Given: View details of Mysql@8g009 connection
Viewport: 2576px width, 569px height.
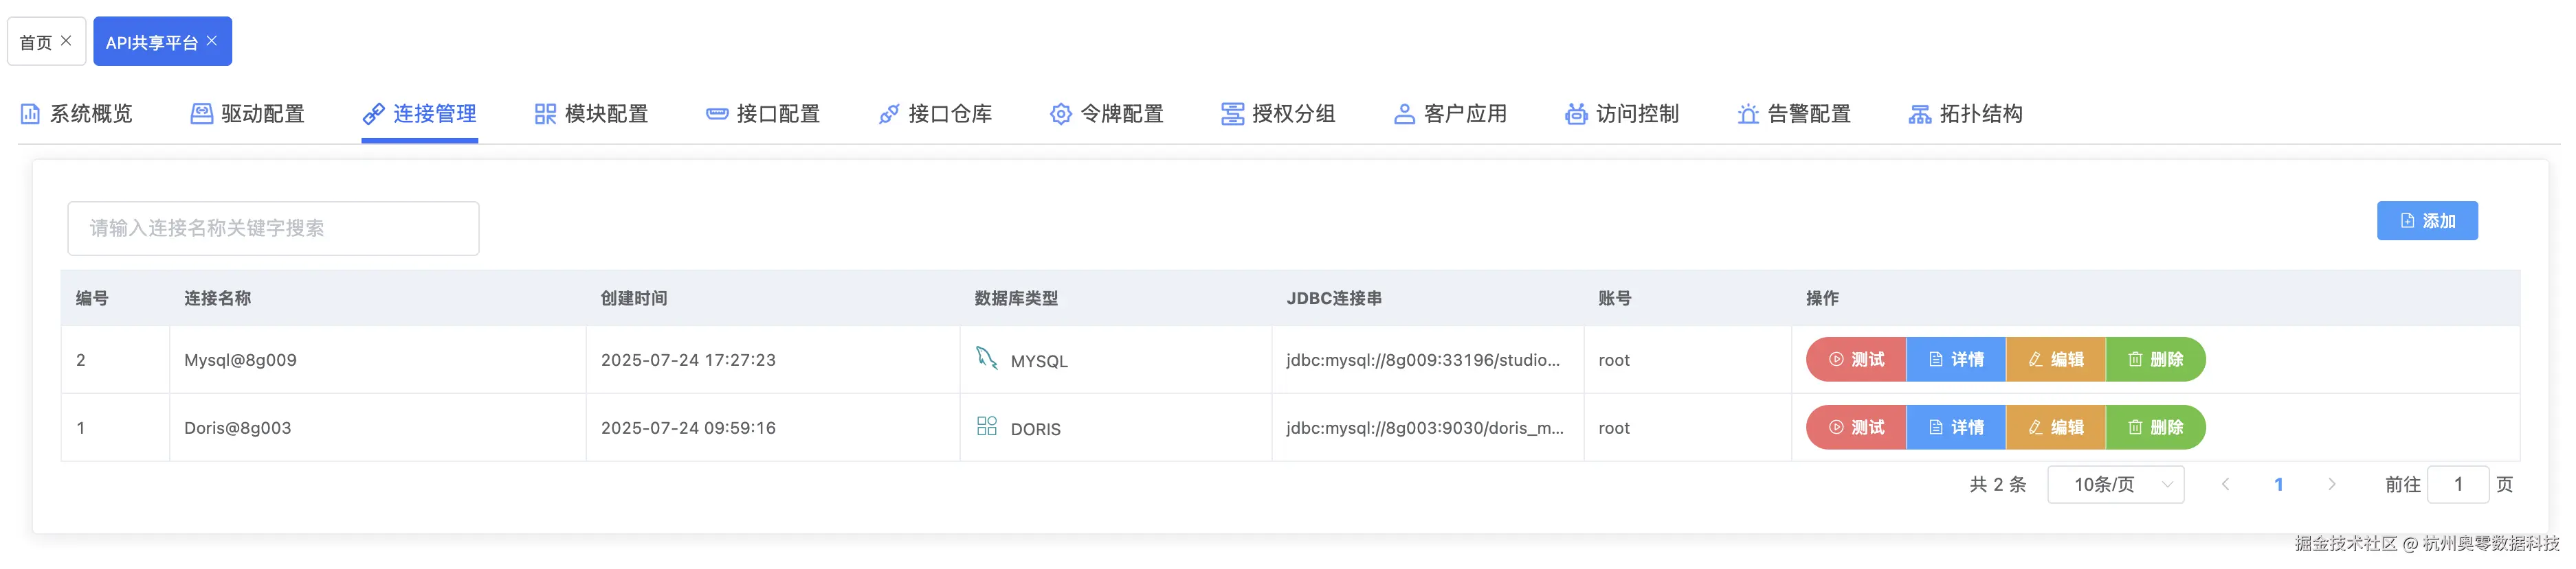Looking at the screenshot, I should tap(1956, 360).
